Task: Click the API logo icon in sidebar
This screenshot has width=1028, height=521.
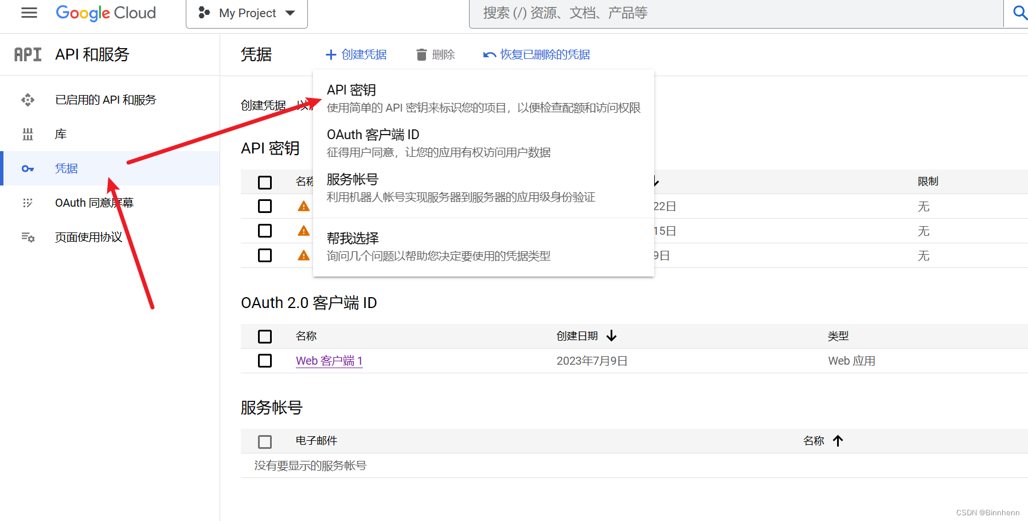Action: [28, 54]
